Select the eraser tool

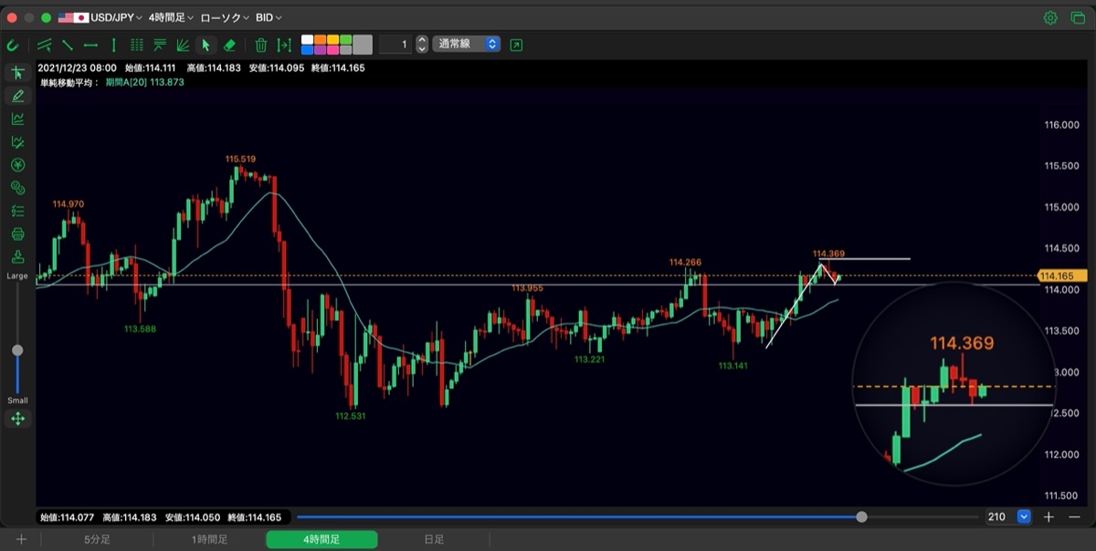pyautogui.click(x=229, y=45)
